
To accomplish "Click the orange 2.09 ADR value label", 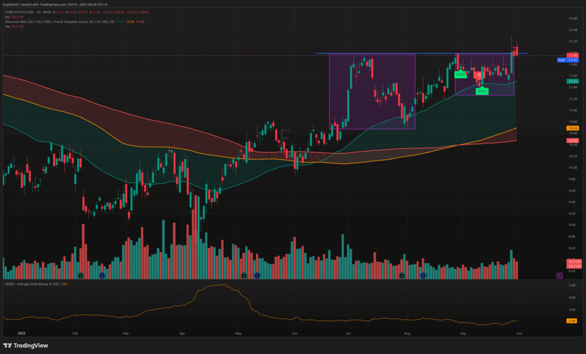I will [x=572, y=321].
